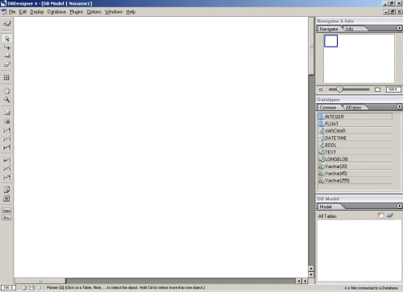Switch to the Navigator tab
403x292 pixels.
pos(329,29)
